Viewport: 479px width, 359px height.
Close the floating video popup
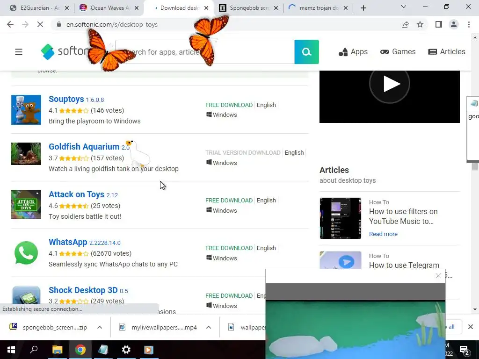point(438,276)
